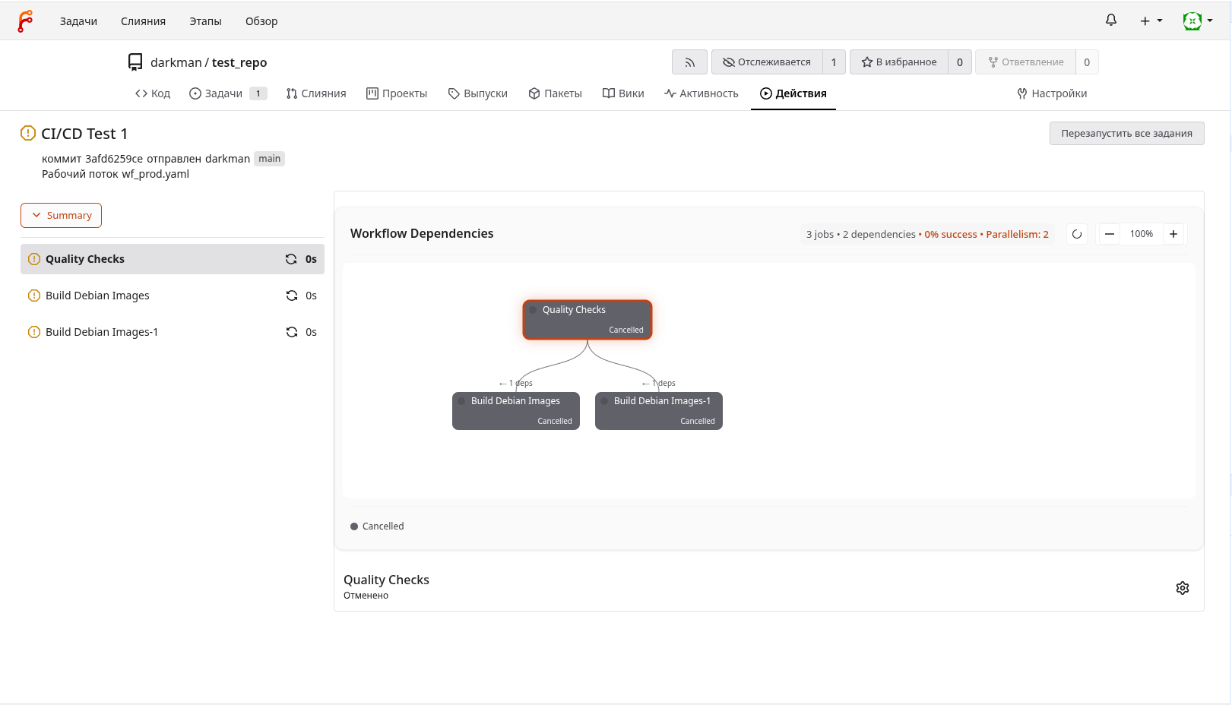1232x705 pixels.
Task: Select Build Debian Images-1 job in sidebar
Action: (x=102, y=332)
